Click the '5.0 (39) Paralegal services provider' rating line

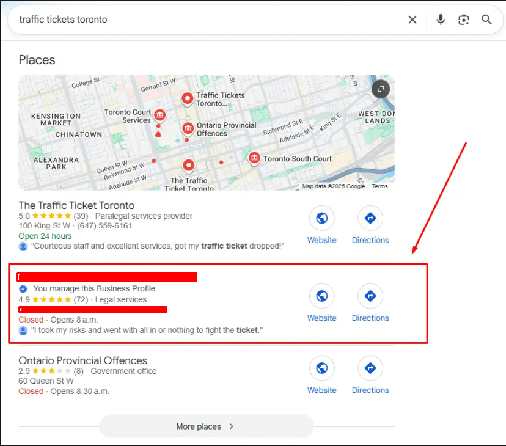(x=105, y=216)
